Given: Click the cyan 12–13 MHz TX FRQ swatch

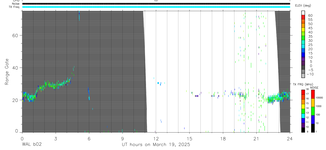Looking at the screenshot, I should point(303,116).
